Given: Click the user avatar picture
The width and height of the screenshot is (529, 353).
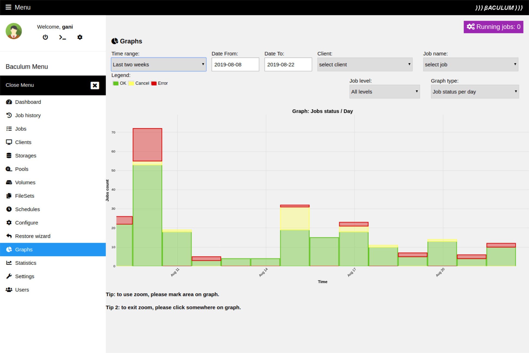Looking at the screenshot, I should tap(14, 31).
